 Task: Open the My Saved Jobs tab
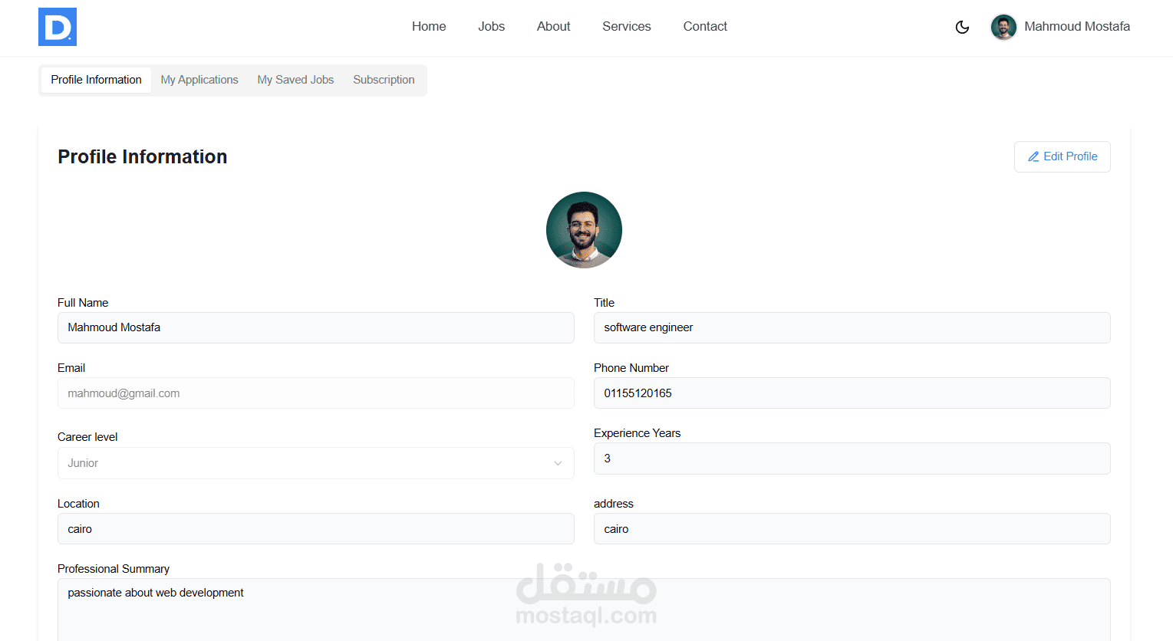click(x=295, y=80)
